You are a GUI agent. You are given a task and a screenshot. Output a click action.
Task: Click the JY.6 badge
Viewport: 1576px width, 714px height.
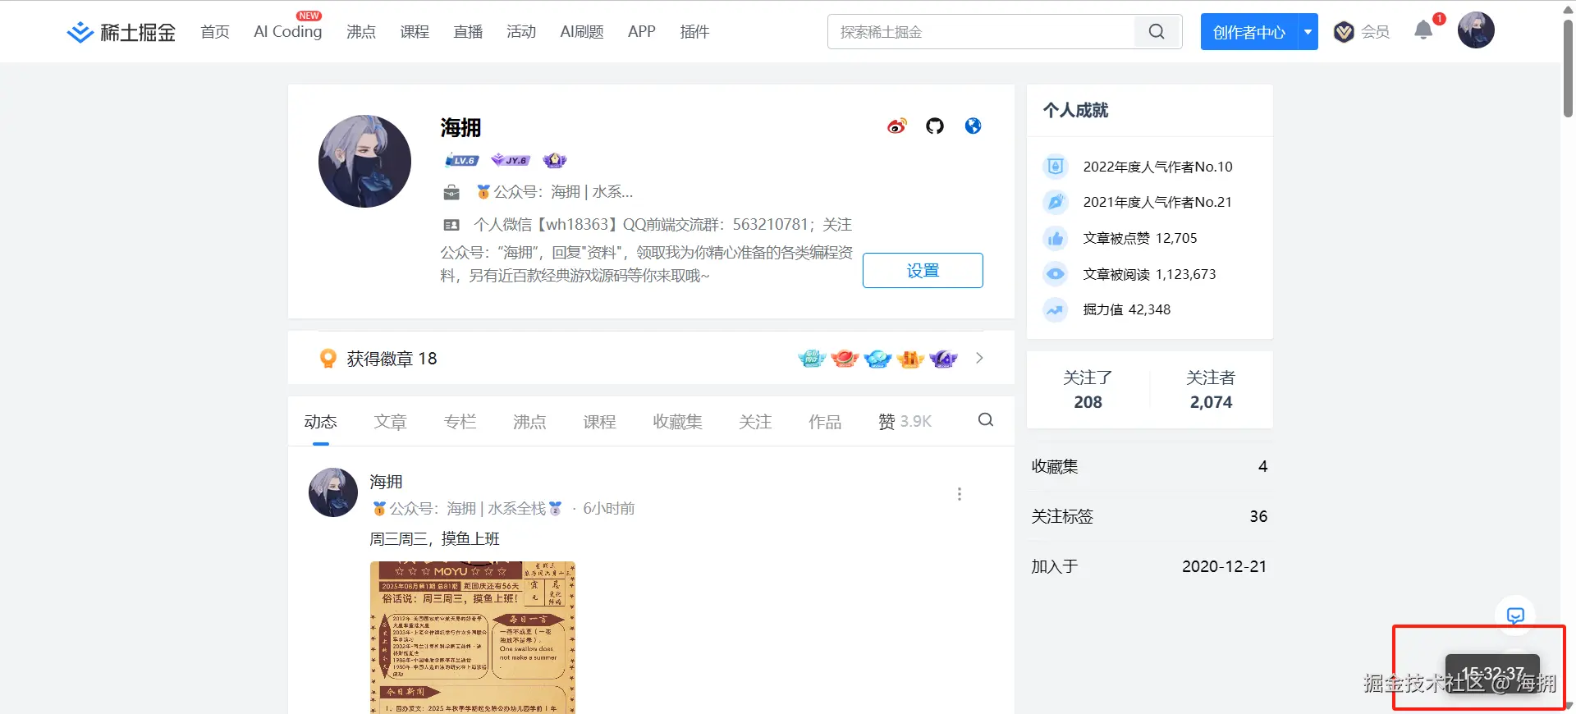[x=511, y=160]
